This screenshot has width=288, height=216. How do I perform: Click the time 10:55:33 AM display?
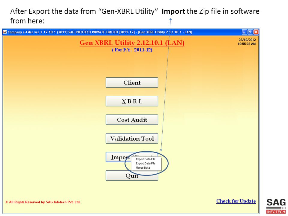pos(247,44)
